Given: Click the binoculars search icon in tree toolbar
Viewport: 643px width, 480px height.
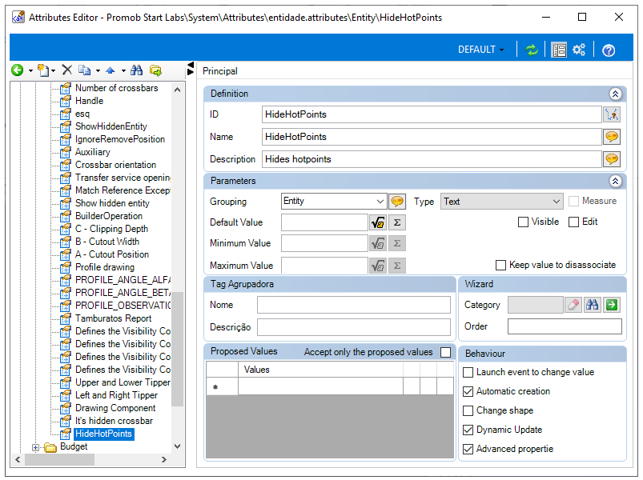Looking at the screenshot, I should [137, 70].
